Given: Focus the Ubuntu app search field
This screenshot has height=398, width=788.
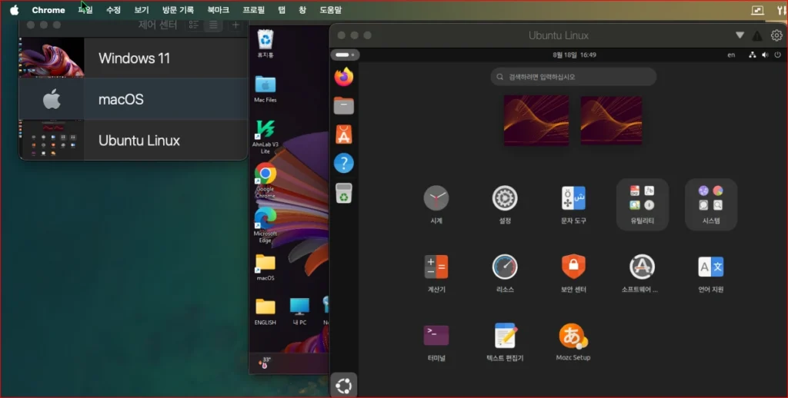Looking at the screenshot, I should pos(573,77).
